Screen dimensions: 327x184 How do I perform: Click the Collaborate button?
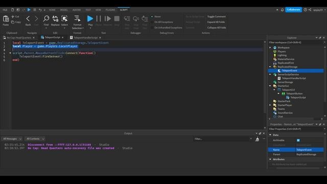coord(293,10)
